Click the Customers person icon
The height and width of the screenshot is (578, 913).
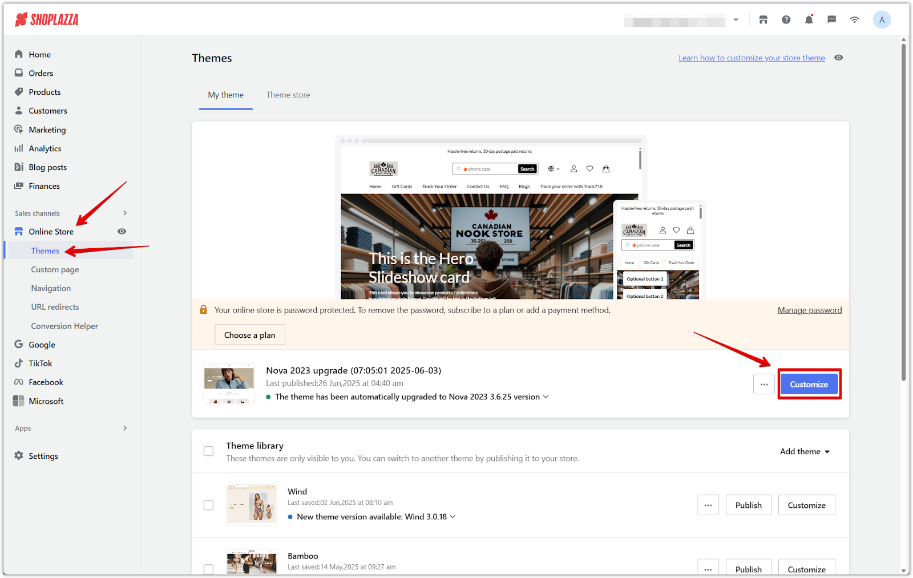[19, 111]
